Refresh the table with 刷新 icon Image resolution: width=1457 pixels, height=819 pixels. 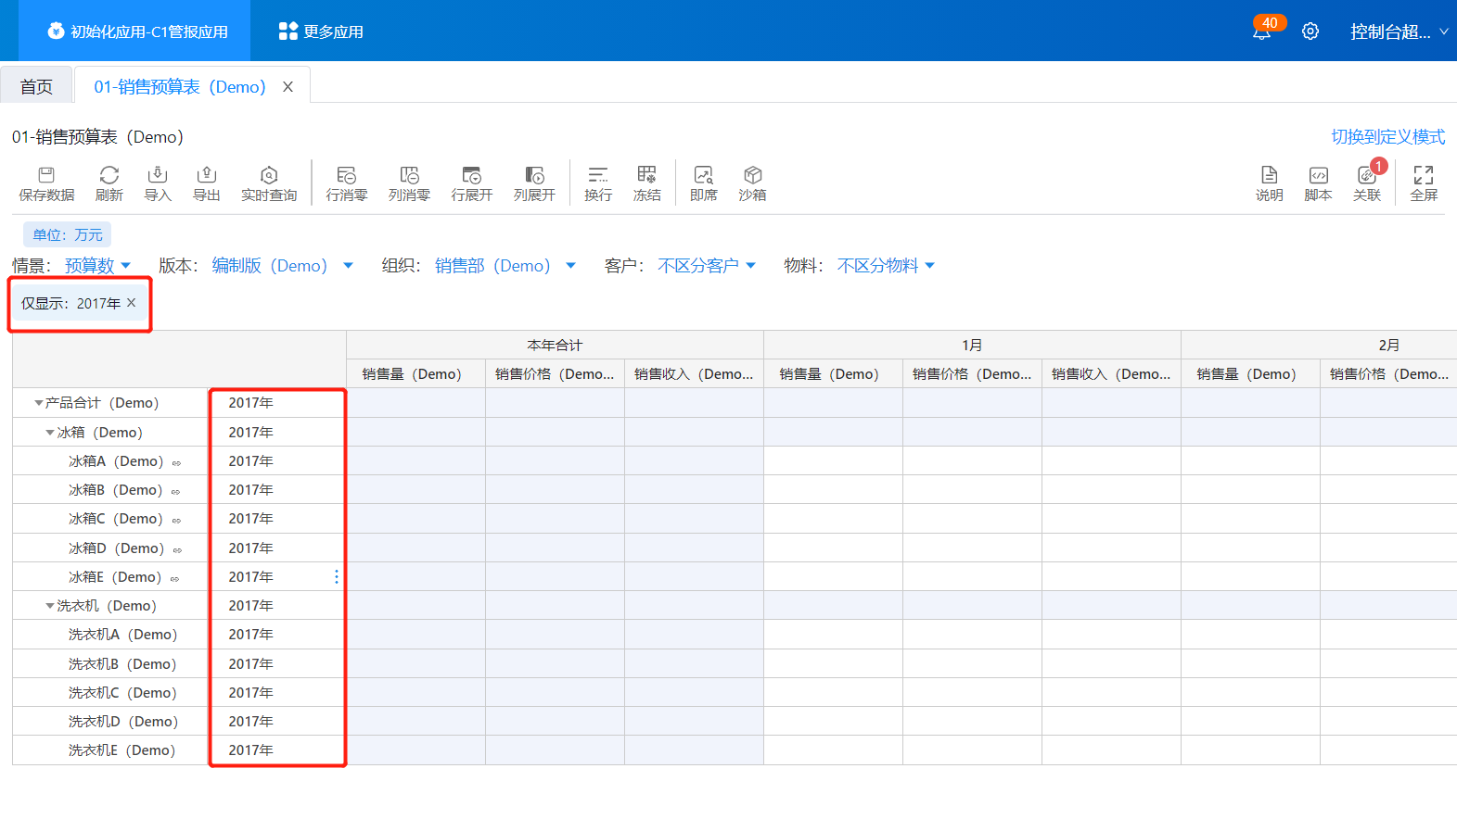[x=109, y=183]
